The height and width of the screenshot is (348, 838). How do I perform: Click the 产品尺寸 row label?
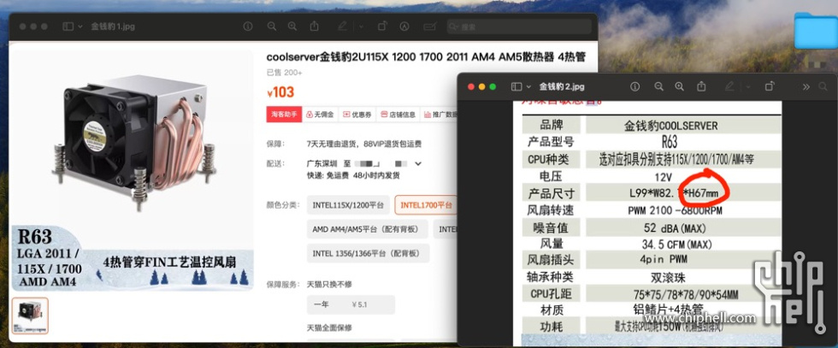coord(552,193)
